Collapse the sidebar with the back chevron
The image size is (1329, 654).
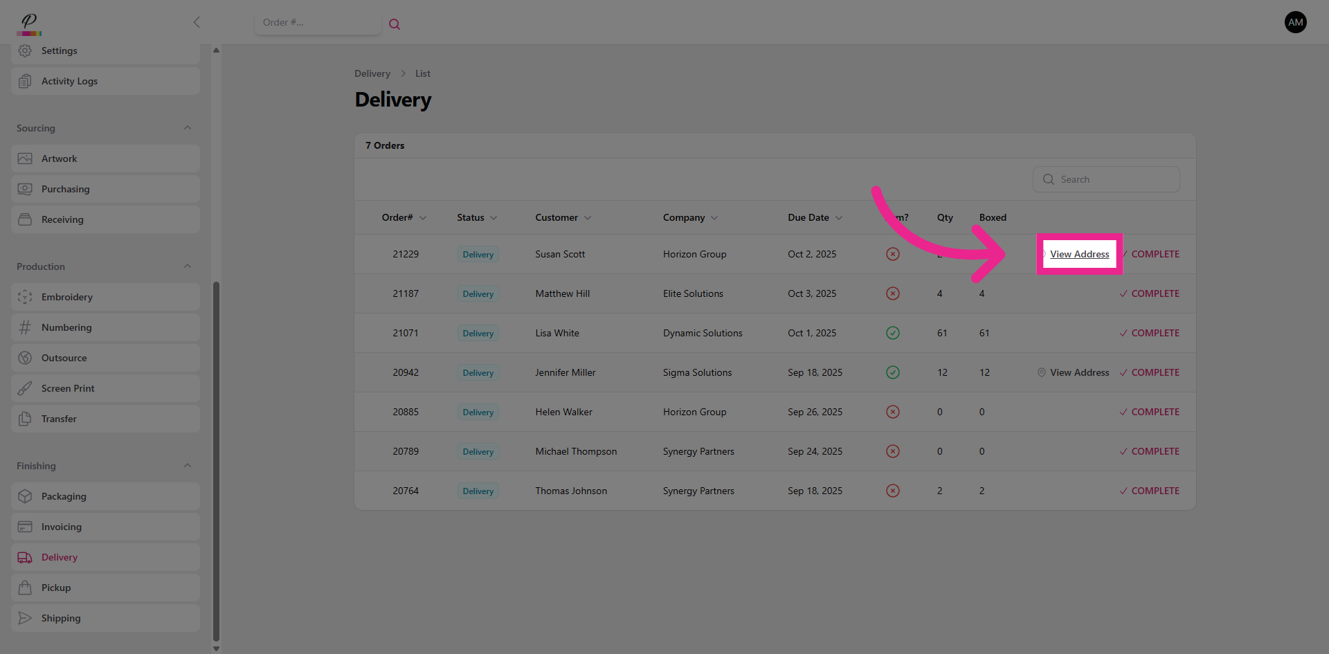coord(197,22)
